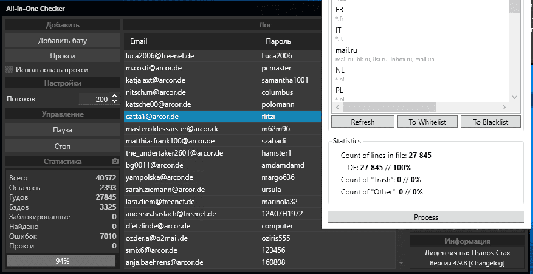533x274 pixels.
Task: Decrease Потоков value with down arrow
Action: click(114, 101)
